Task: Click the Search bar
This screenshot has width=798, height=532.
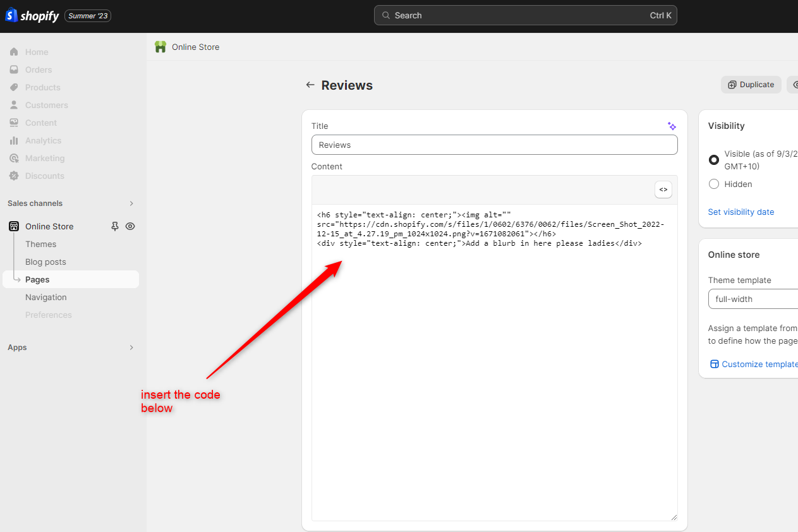Action: click(x=525, y=15)
